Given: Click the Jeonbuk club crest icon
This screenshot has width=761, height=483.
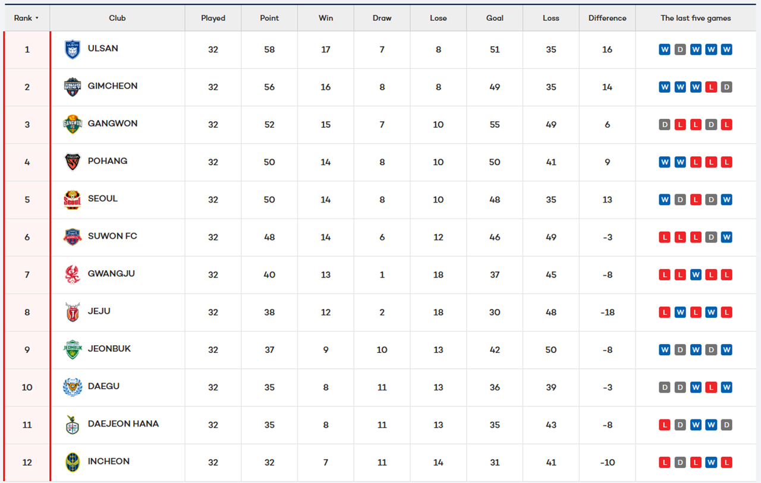Looking at the screenshot, I should click(73, 349).
